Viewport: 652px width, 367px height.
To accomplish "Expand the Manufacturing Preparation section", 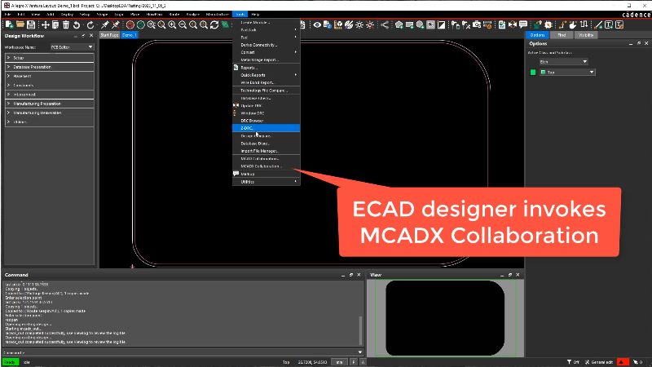I will tap(49, 104).
